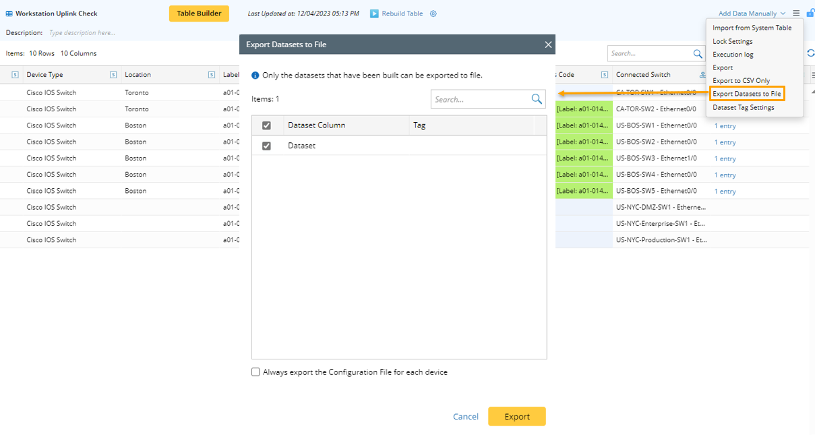
Task: Choose Export to CSV Only option
Action: (741, 81)
